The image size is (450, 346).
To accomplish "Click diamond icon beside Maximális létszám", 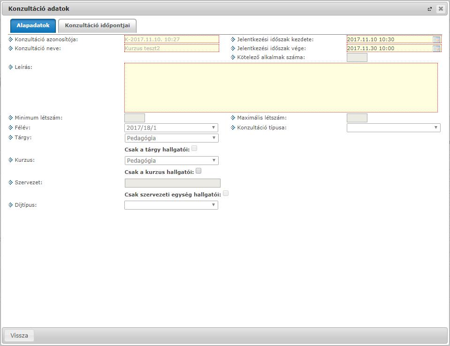I will pyautogui.click(x=233, y=118).
